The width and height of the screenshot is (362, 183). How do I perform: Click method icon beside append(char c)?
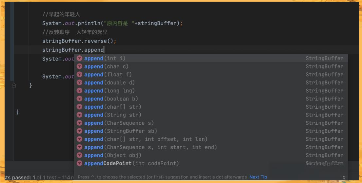pyautogui.click(x=79, y=66)
